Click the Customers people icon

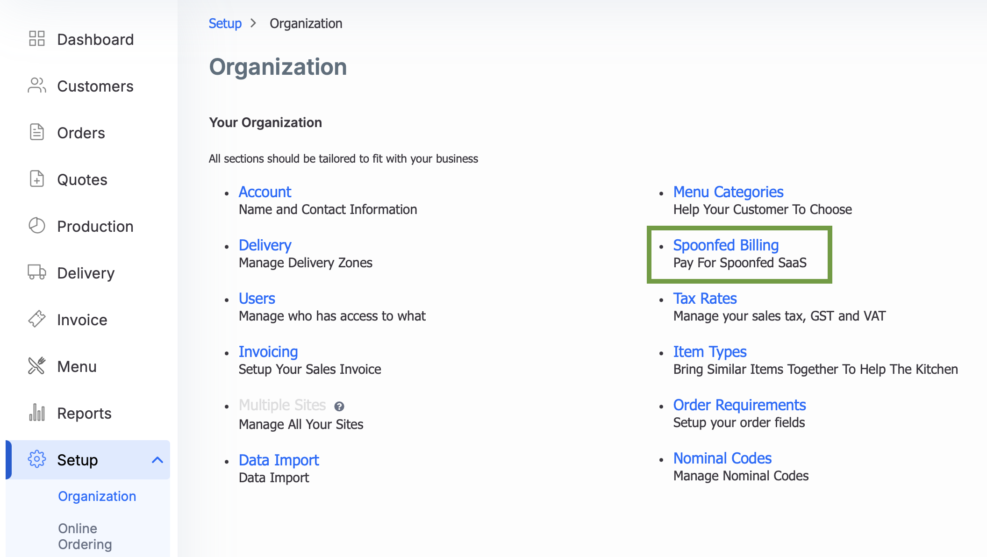pyautogui.click(x=37, y=86)
